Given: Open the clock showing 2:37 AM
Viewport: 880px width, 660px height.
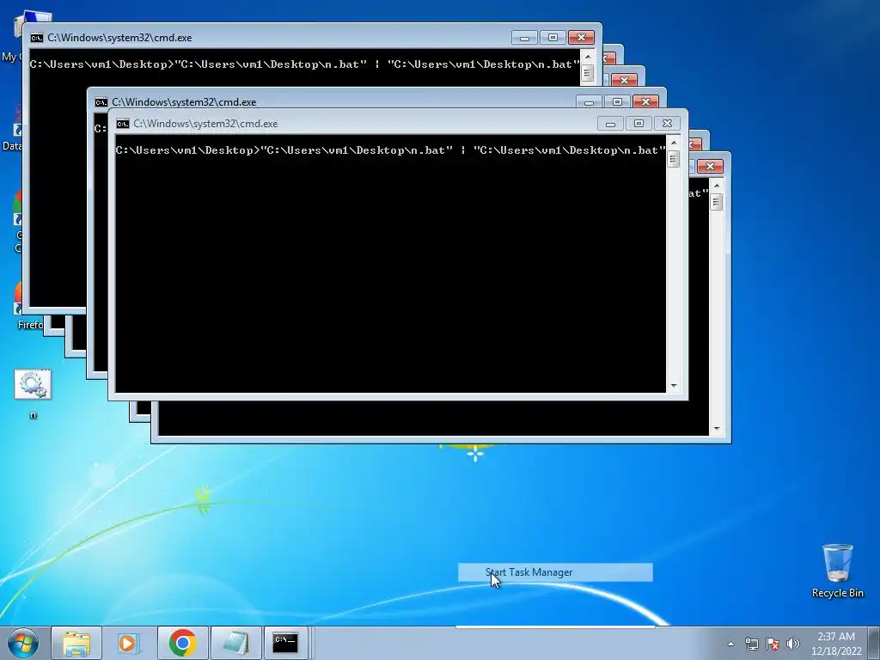Looking at the screenshot, I should coord(836,637).
